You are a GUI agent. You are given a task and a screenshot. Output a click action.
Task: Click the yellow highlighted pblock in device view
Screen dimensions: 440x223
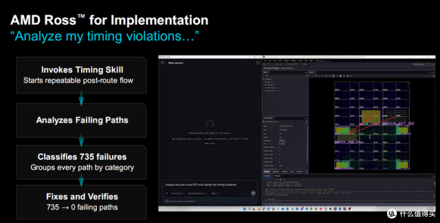pyautogui.click(x=371, y=116)
